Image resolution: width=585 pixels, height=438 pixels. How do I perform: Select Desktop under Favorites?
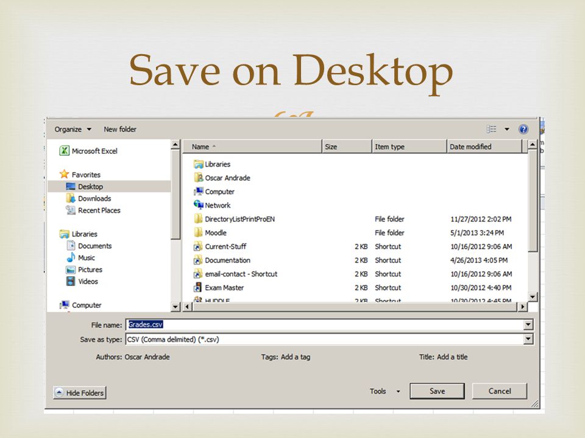(x=109, y=187)
